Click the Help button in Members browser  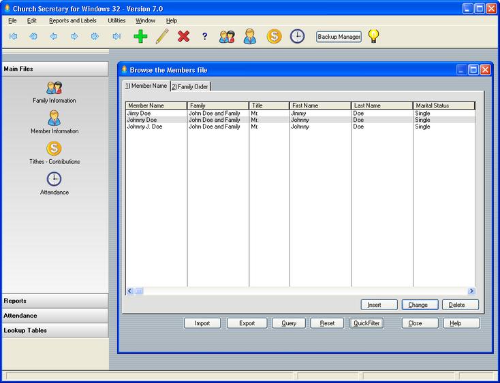[461, 323]
